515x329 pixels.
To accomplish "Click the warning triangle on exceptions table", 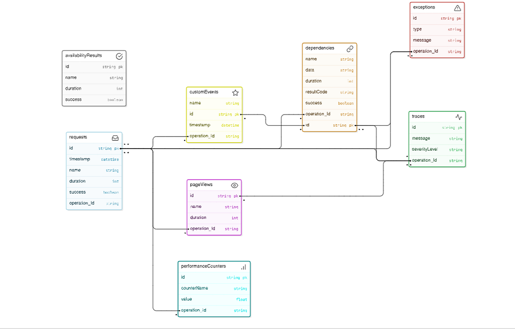I will point(457,7).
